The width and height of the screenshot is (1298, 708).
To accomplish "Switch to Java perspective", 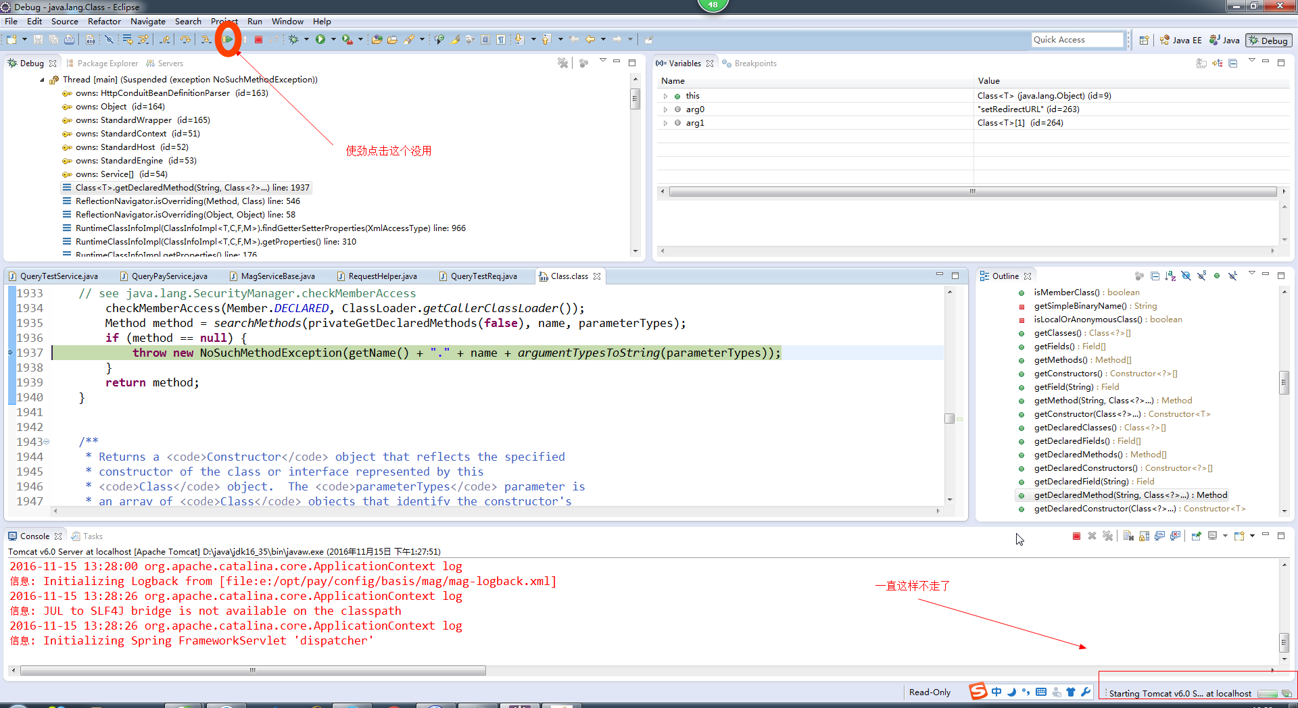I will [1225, 41].
